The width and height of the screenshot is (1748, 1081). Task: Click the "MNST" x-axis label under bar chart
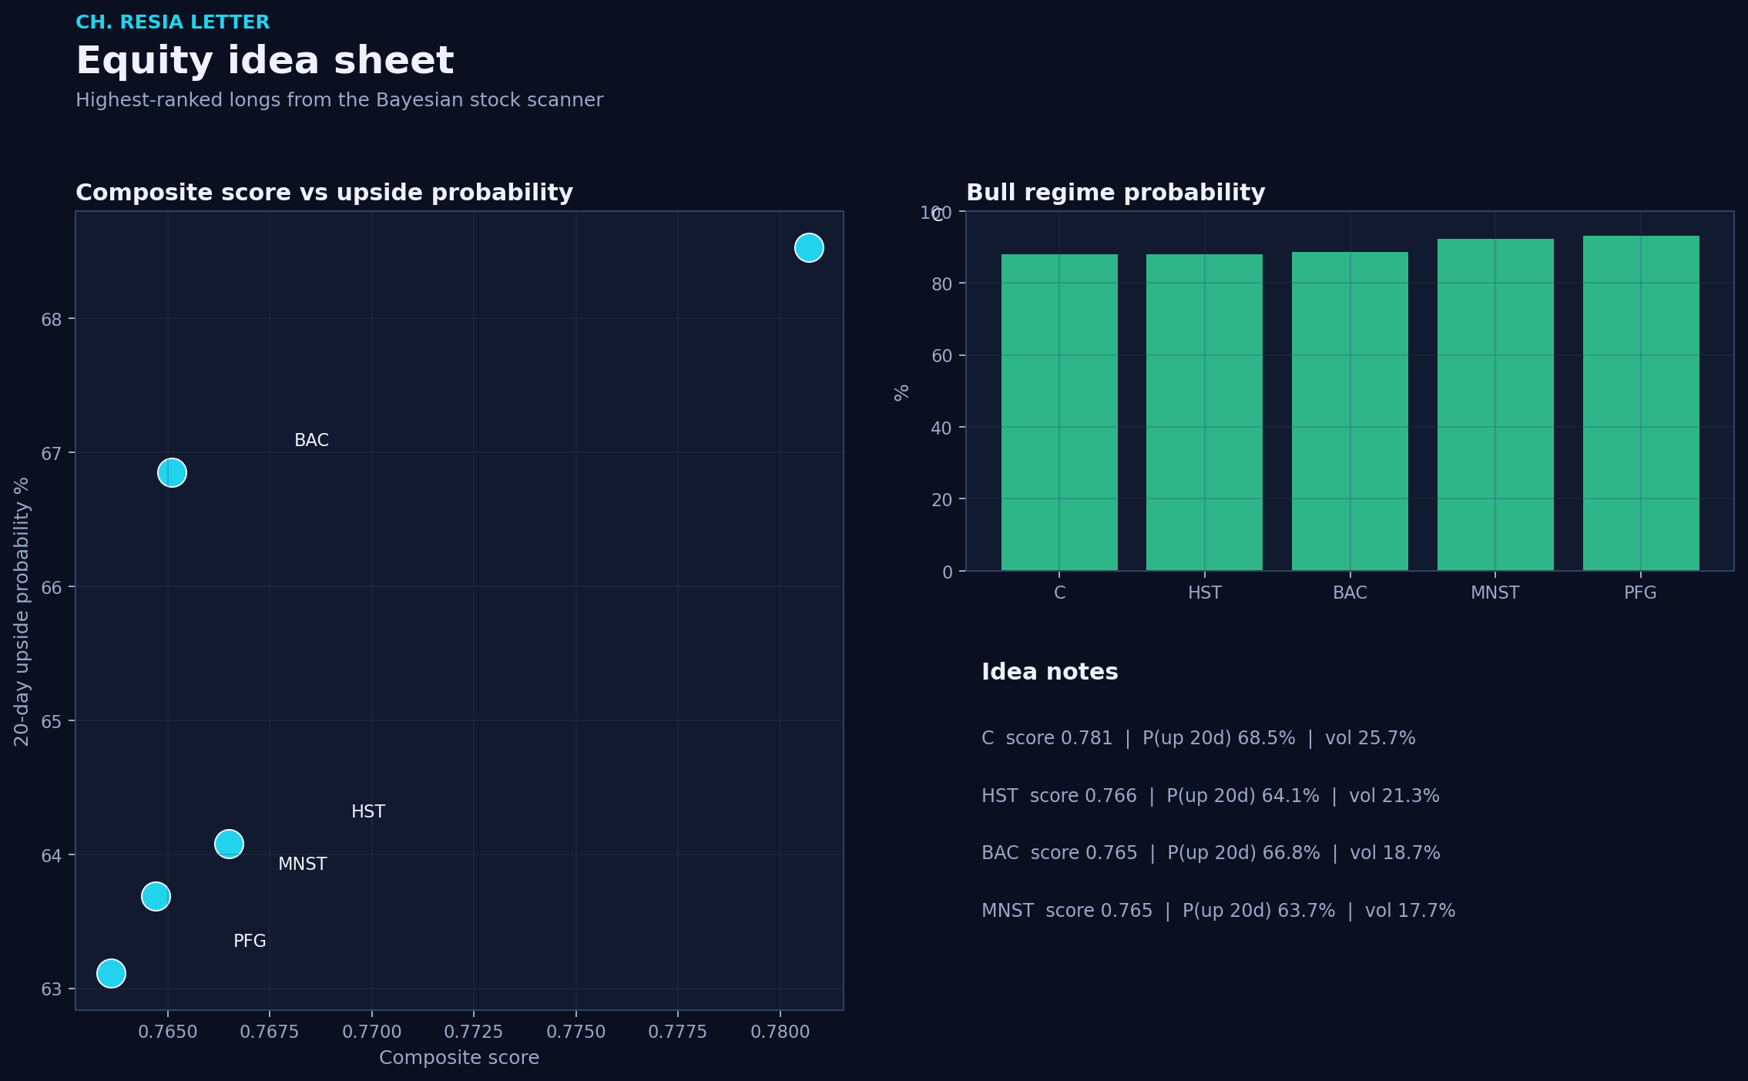[1495, 593]
